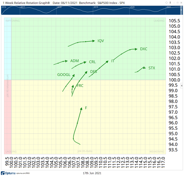This screenshot has width=184, height=176.
Task: Click the timeline range slider handle at 2021
Action: (181, 10)
